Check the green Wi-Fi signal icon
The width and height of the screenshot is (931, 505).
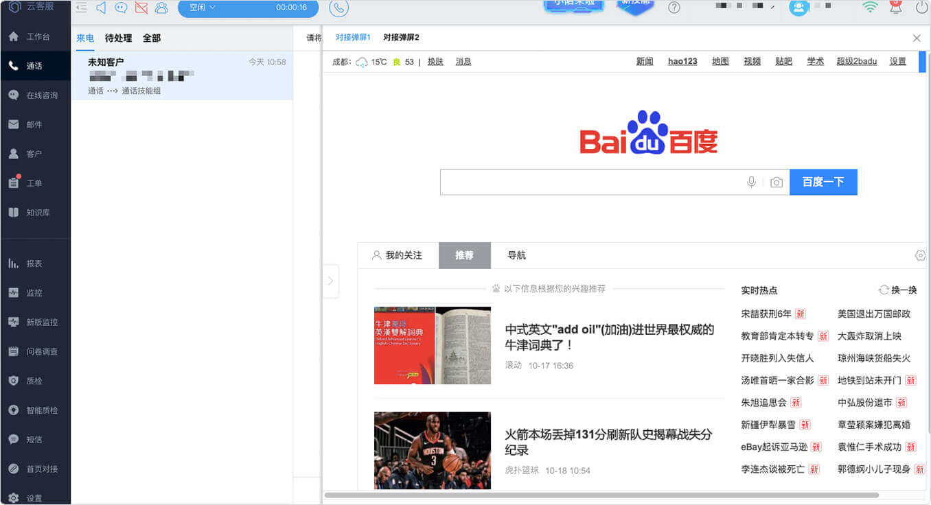click(871, 8)
